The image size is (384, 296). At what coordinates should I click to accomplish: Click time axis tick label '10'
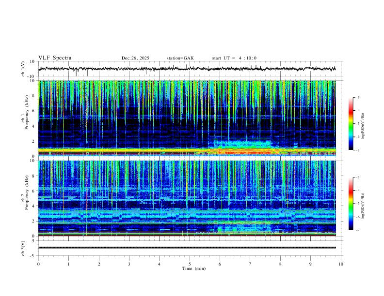pos(341,264)
